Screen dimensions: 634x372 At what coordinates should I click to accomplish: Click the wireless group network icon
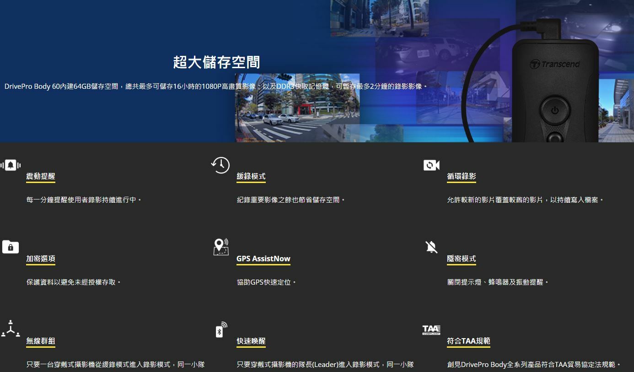point(11,329)
